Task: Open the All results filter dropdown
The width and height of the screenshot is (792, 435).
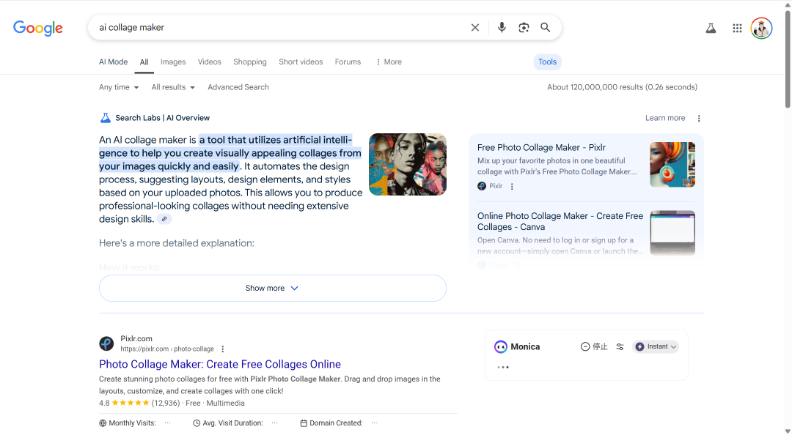Action: (x=173, y=87)
